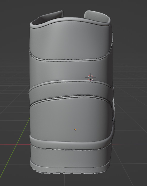Image resolution: width=147 pixels, height=186 pixels.
Task: Click the red-white 3D cursor
Action: click(90, 78)
